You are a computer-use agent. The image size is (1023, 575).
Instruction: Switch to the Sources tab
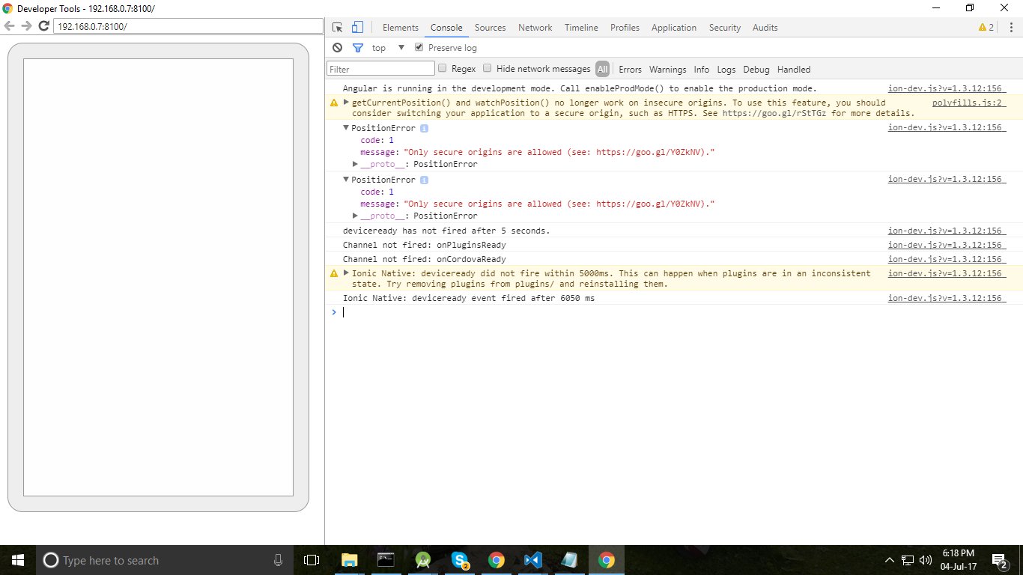[491, 28]
